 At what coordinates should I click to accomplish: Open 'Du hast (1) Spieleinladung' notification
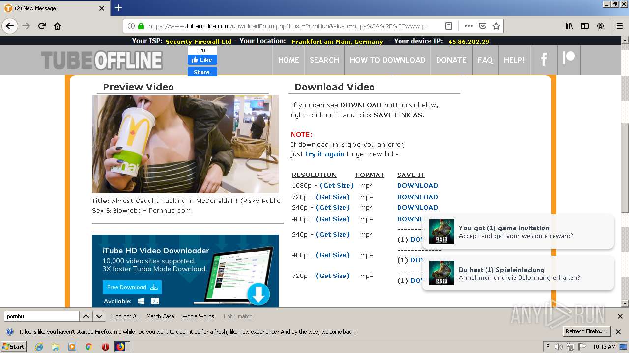coord(518,273)
